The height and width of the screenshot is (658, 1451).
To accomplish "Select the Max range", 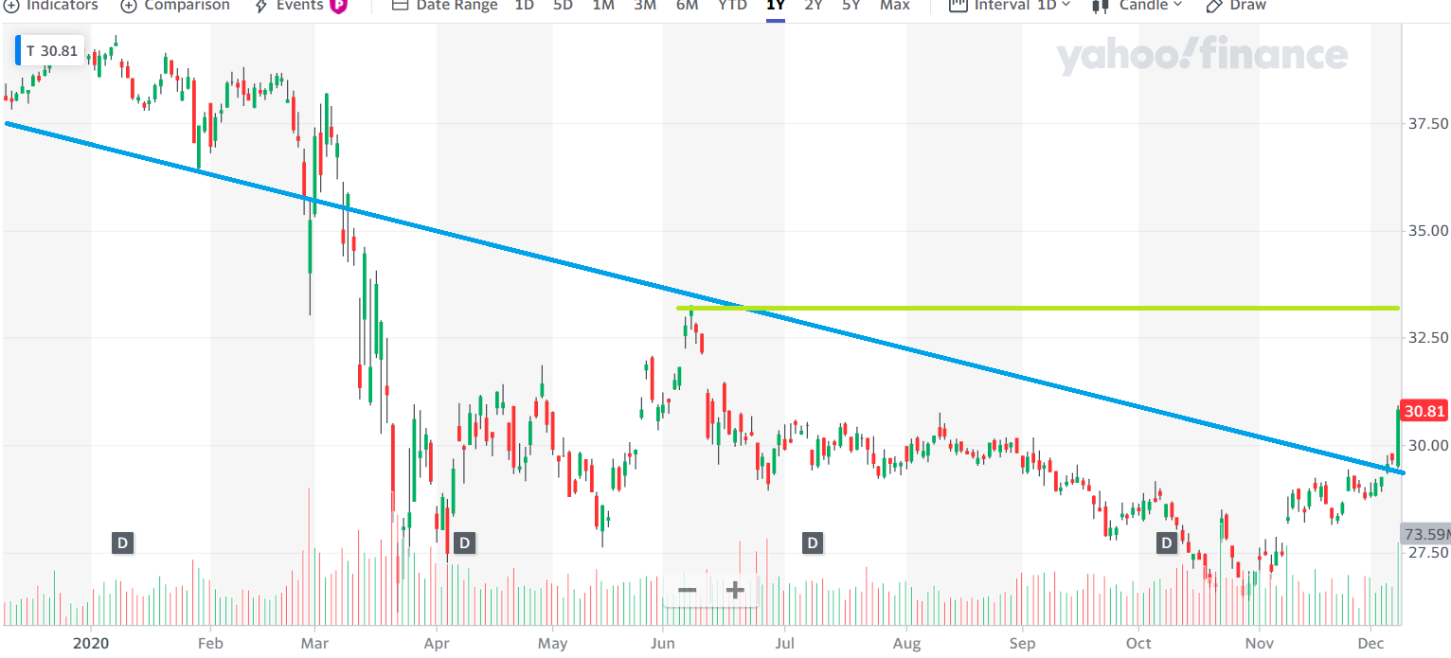I will (895, 6).
